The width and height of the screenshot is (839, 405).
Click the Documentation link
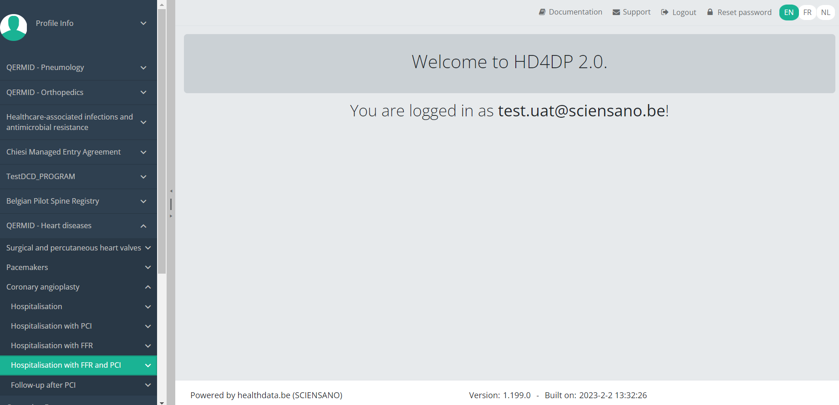(575, 12)
